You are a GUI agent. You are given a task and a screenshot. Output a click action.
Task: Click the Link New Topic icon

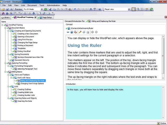pos(11,13)
